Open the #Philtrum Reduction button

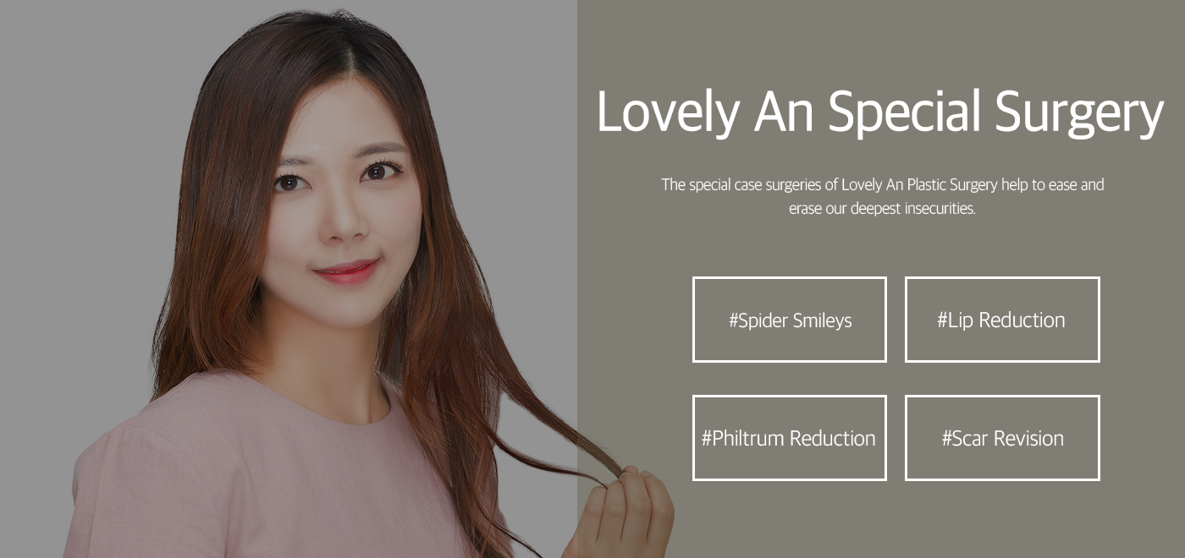click(790, 438)
